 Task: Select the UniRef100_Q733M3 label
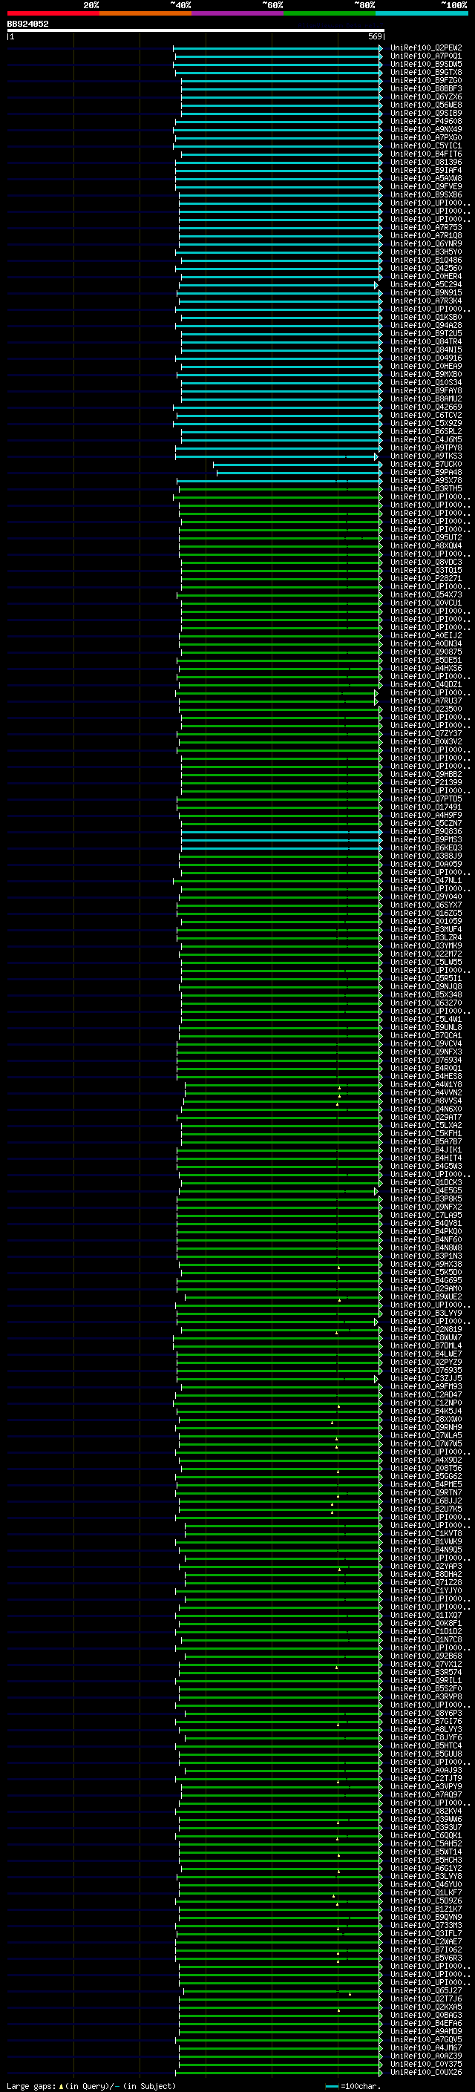(x=425, y=1926)
